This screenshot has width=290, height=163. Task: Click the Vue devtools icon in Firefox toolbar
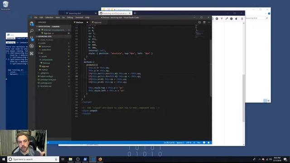222,19
